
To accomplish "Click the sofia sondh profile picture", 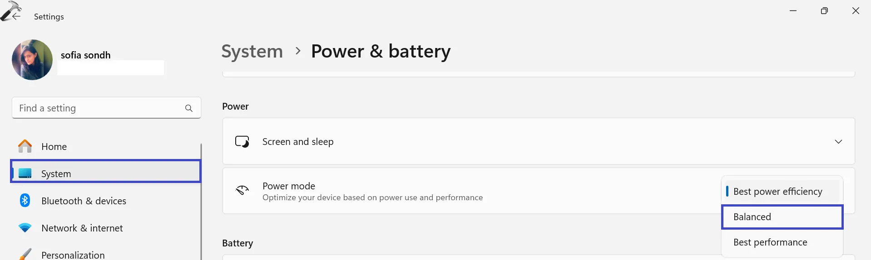I will [32, 60].
